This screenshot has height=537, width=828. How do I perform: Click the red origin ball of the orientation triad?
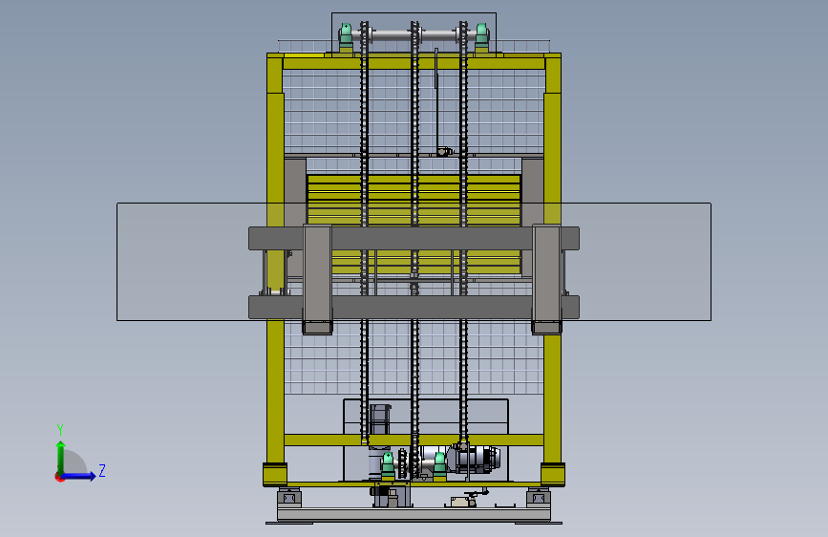[x=59, y=477]
